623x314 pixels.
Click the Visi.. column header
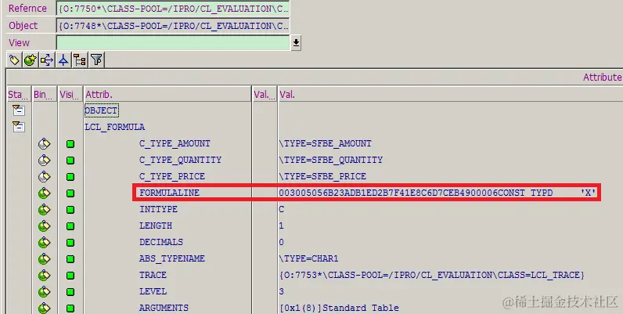pos(70,94)
